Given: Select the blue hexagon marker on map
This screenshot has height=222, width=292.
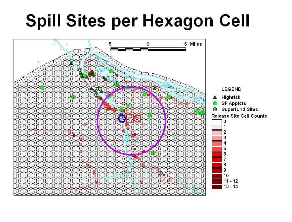Looking at the screenshot, I should [122, 118].
